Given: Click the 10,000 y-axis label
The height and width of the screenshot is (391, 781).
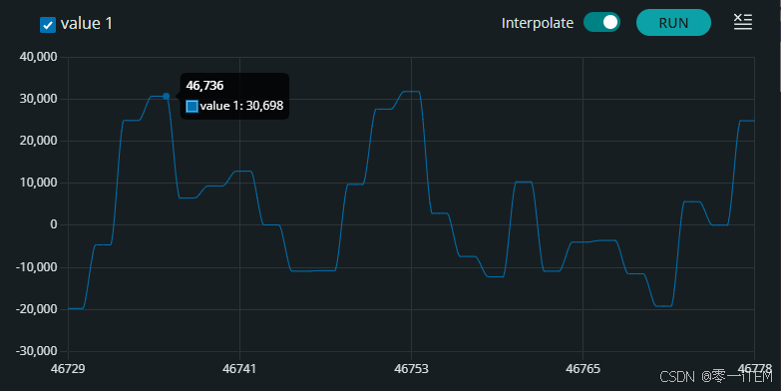Looking at the screenshot, I should [38, 183].
